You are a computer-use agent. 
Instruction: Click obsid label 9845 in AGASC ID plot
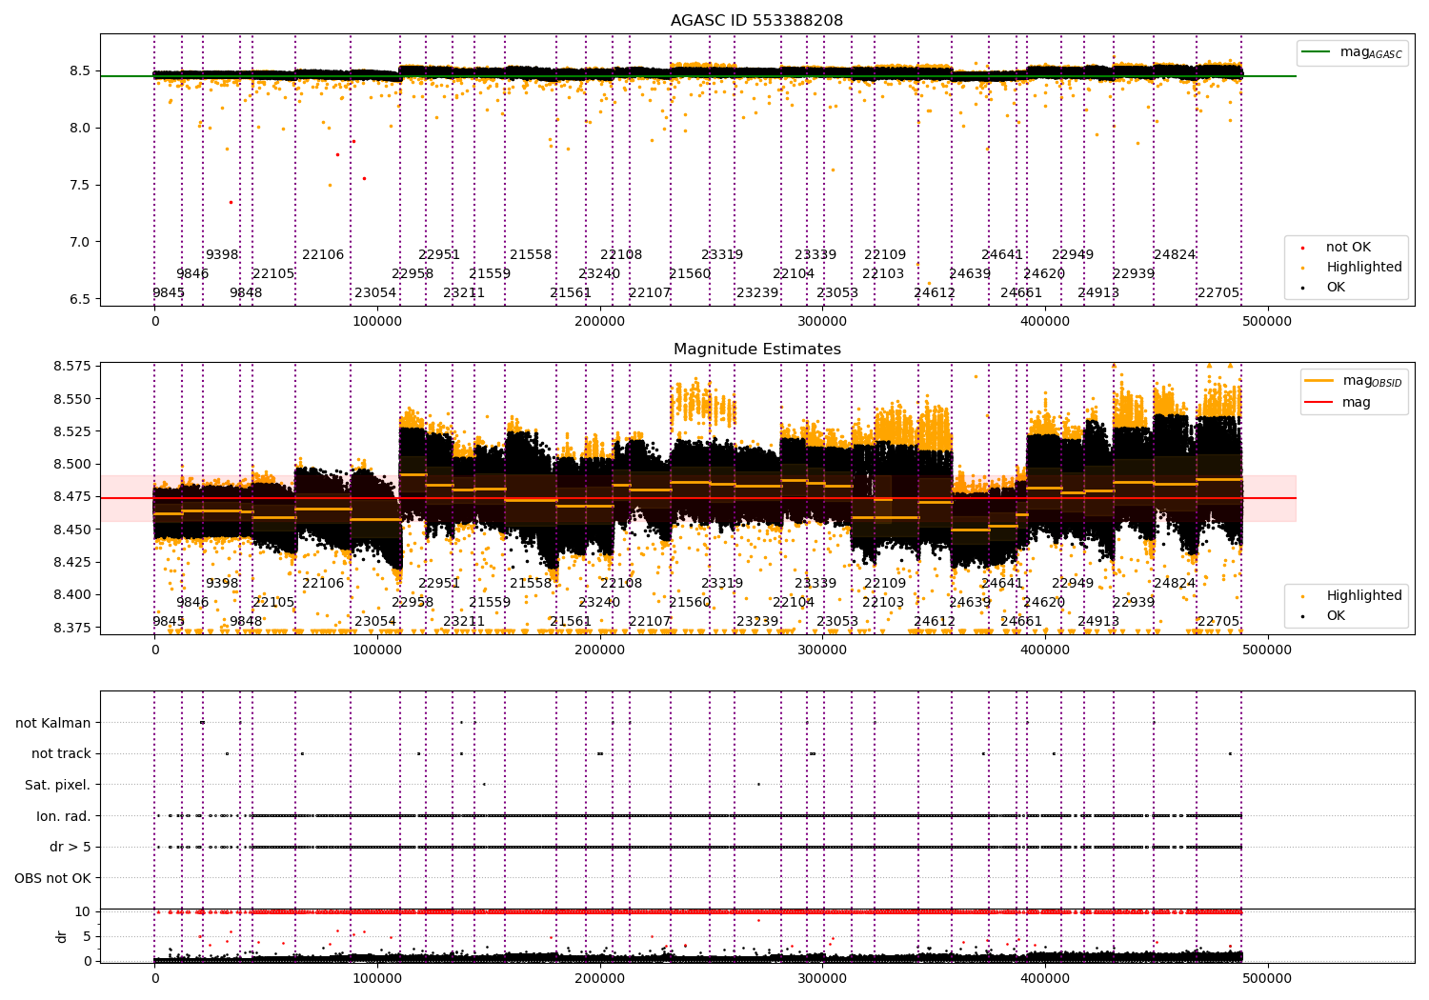[x=169, y=292]
